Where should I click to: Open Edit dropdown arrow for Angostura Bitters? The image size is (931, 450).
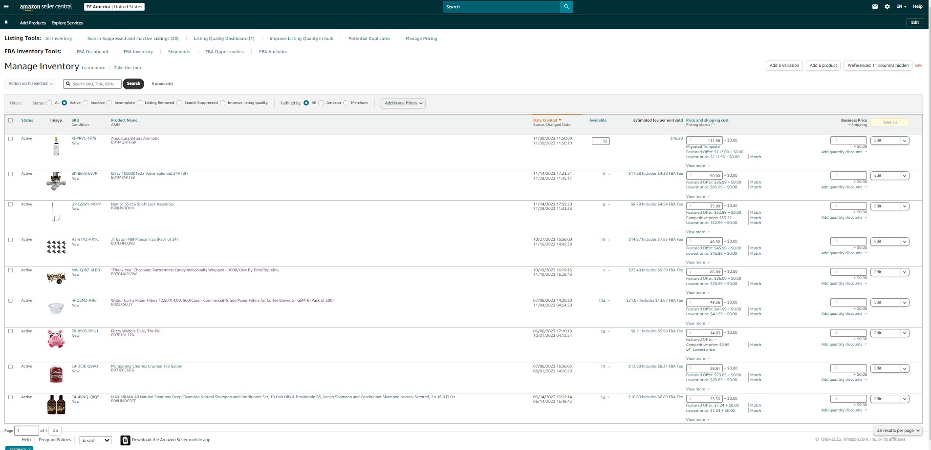tap(905, 141)
